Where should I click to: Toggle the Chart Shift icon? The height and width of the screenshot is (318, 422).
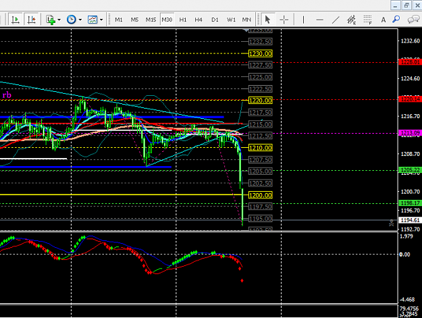tap(31, 20)
